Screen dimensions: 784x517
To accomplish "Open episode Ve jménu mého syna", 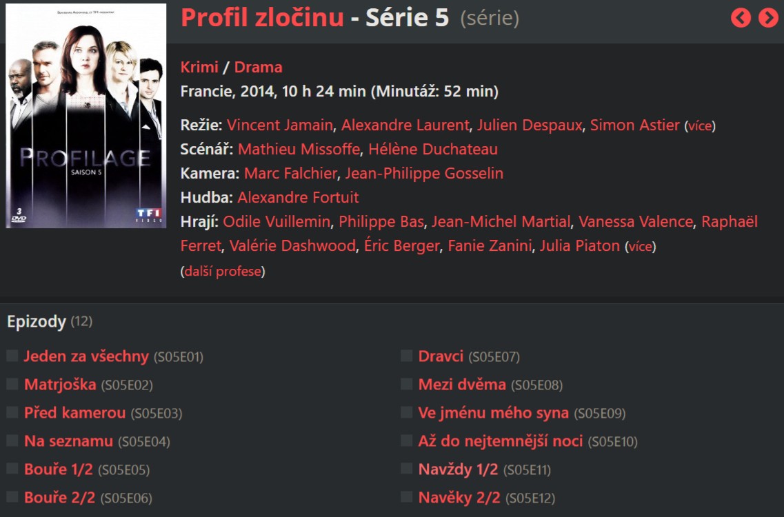I will (494, 412).
